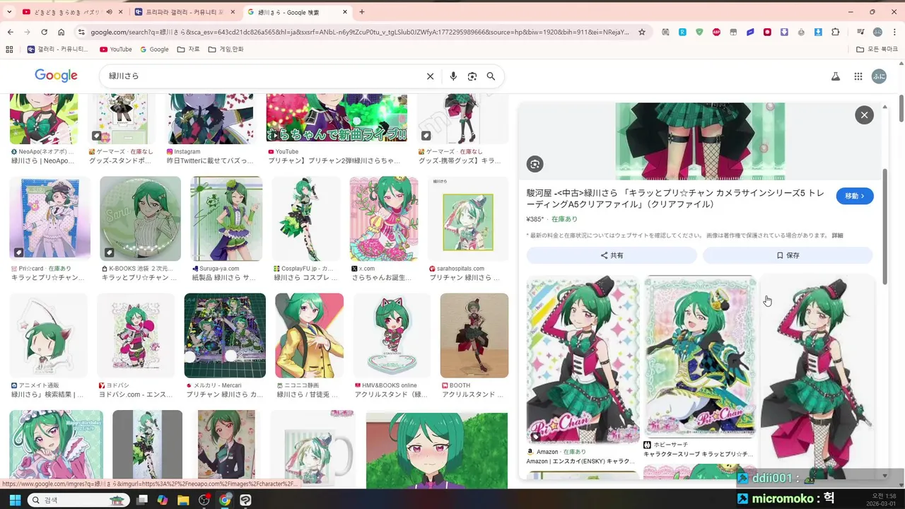Open Copilot from the taskbar
The width and height of the screenshot is (905, 509).
coord(163,500)
